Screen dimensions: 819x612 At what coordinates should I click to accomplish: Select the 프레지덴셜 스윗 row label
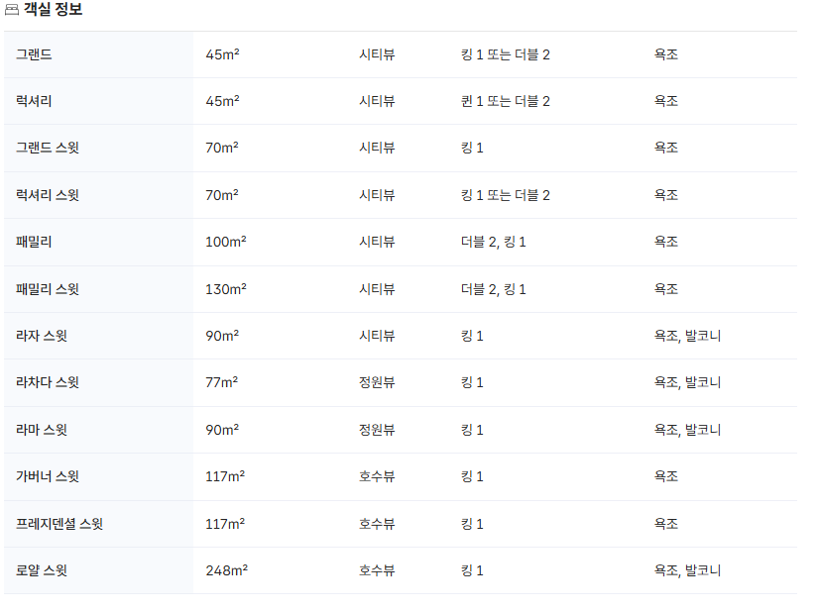(x=59, y=524)
